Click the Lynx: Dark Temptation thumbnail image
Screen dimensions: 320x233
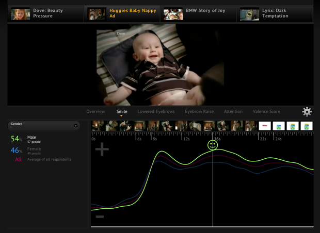(249, 14)
